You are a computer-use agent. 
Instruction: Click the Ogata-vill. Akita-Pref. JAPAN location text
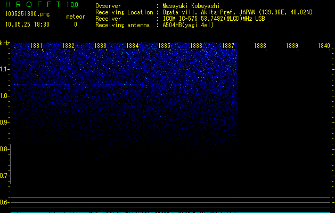[238, 12]
